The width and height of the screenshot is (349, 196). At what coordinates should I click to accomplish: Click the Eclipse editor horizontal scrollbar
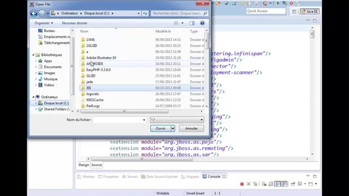[x=142, y=159]
